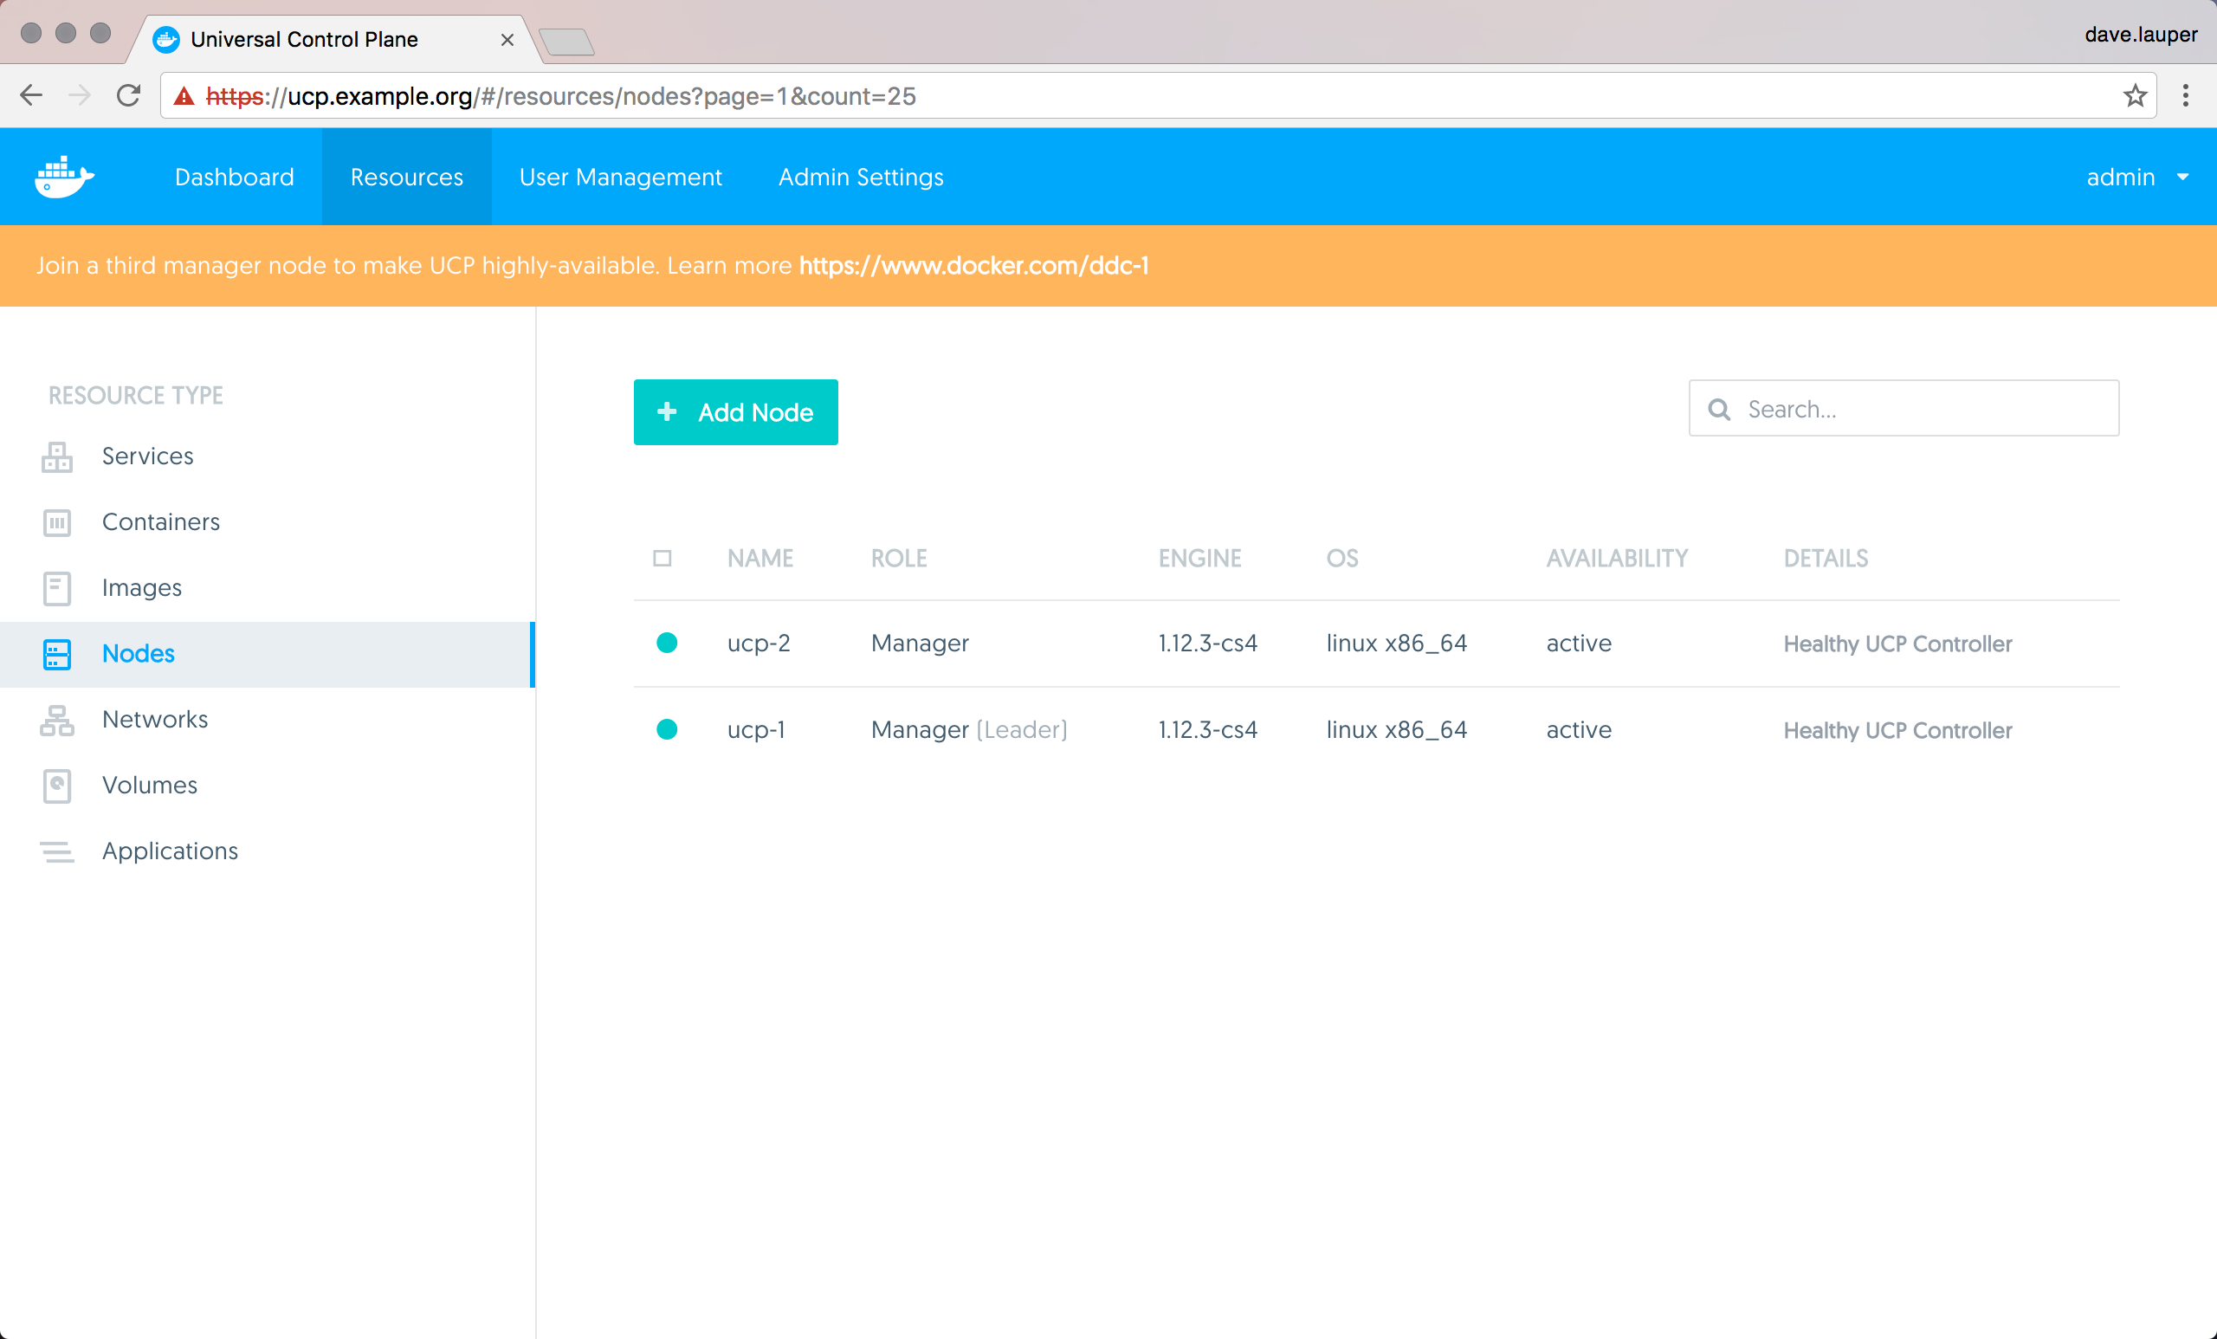
Task: Open Chrome's three-dot menu
Action: click(x=2185, y=95)
